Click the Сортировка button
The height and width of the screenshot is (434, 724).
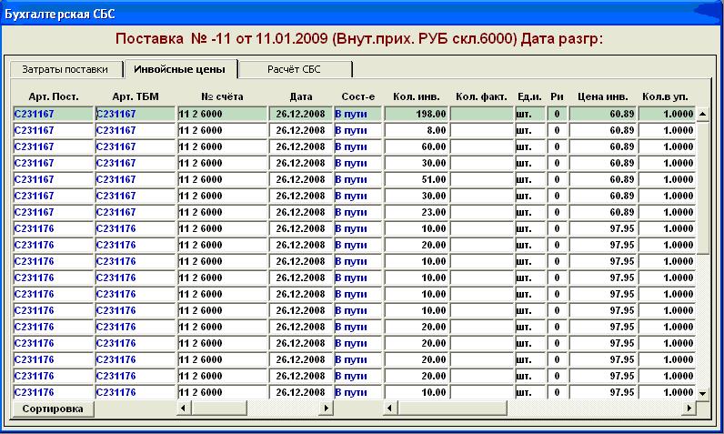pyautogui.click(x=53, y=409)
